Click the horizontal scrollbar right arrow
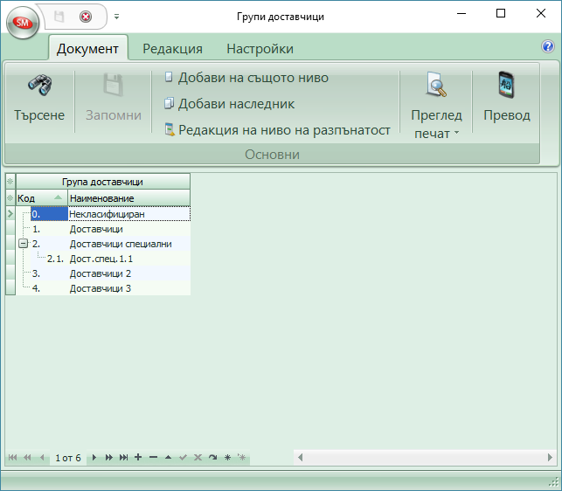 (x=550, y=457)
